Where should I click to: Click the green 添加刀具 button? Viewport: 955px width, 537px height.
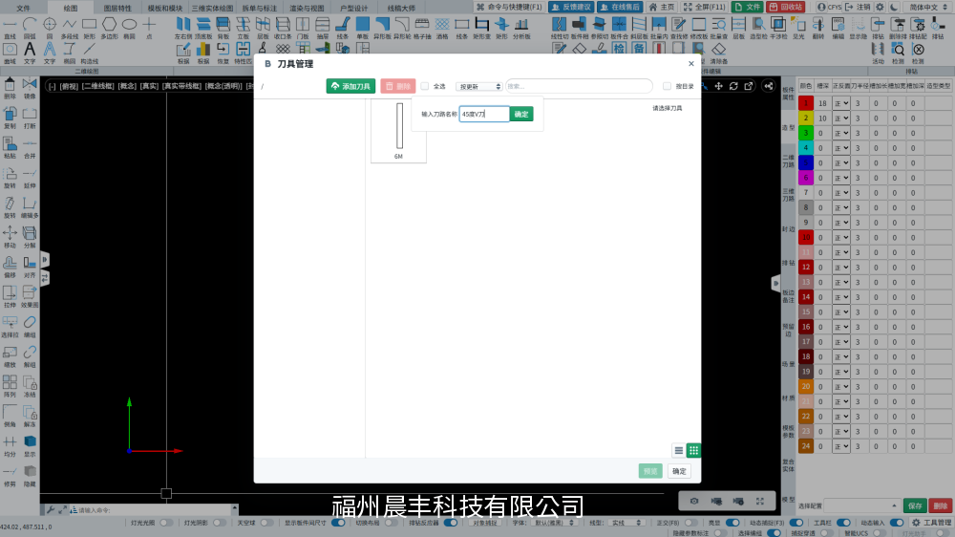pos(350,86)
